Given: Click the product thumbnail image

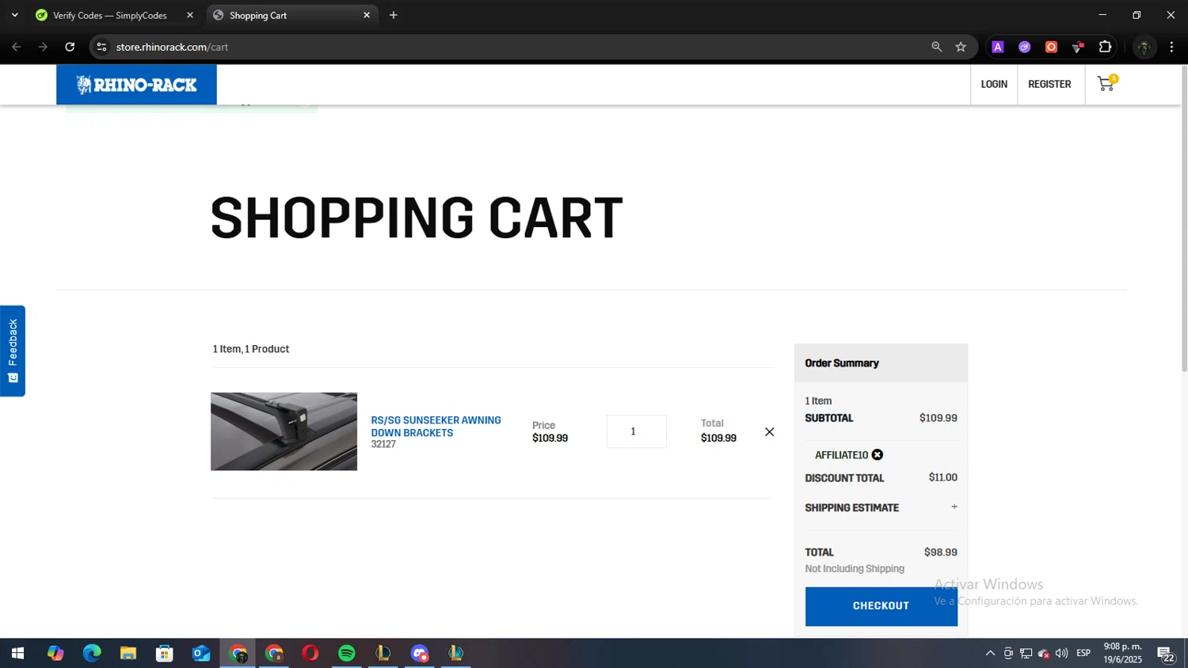Looking at the screenshot, I should 284,431.
